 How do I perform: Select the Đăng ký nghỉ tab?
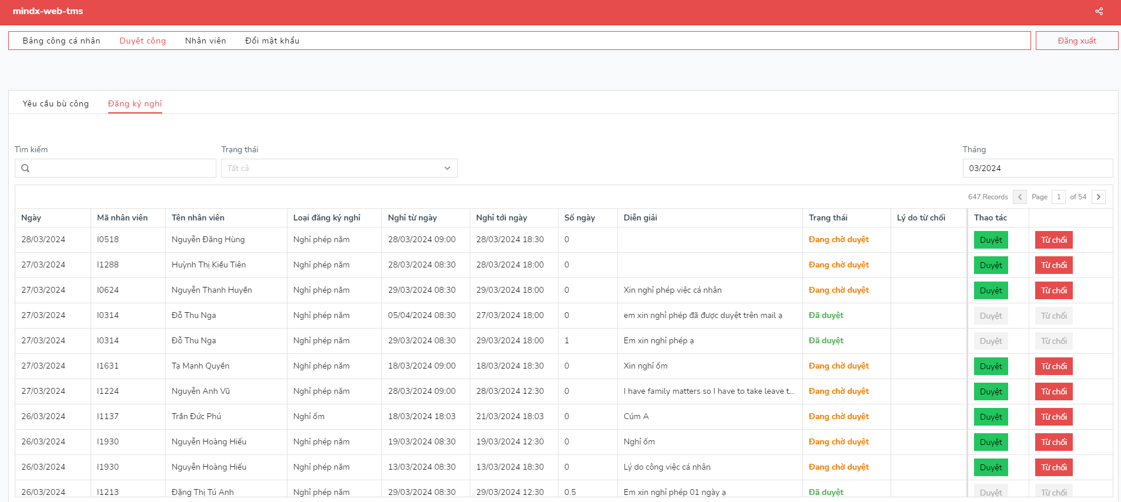[135, 103]
